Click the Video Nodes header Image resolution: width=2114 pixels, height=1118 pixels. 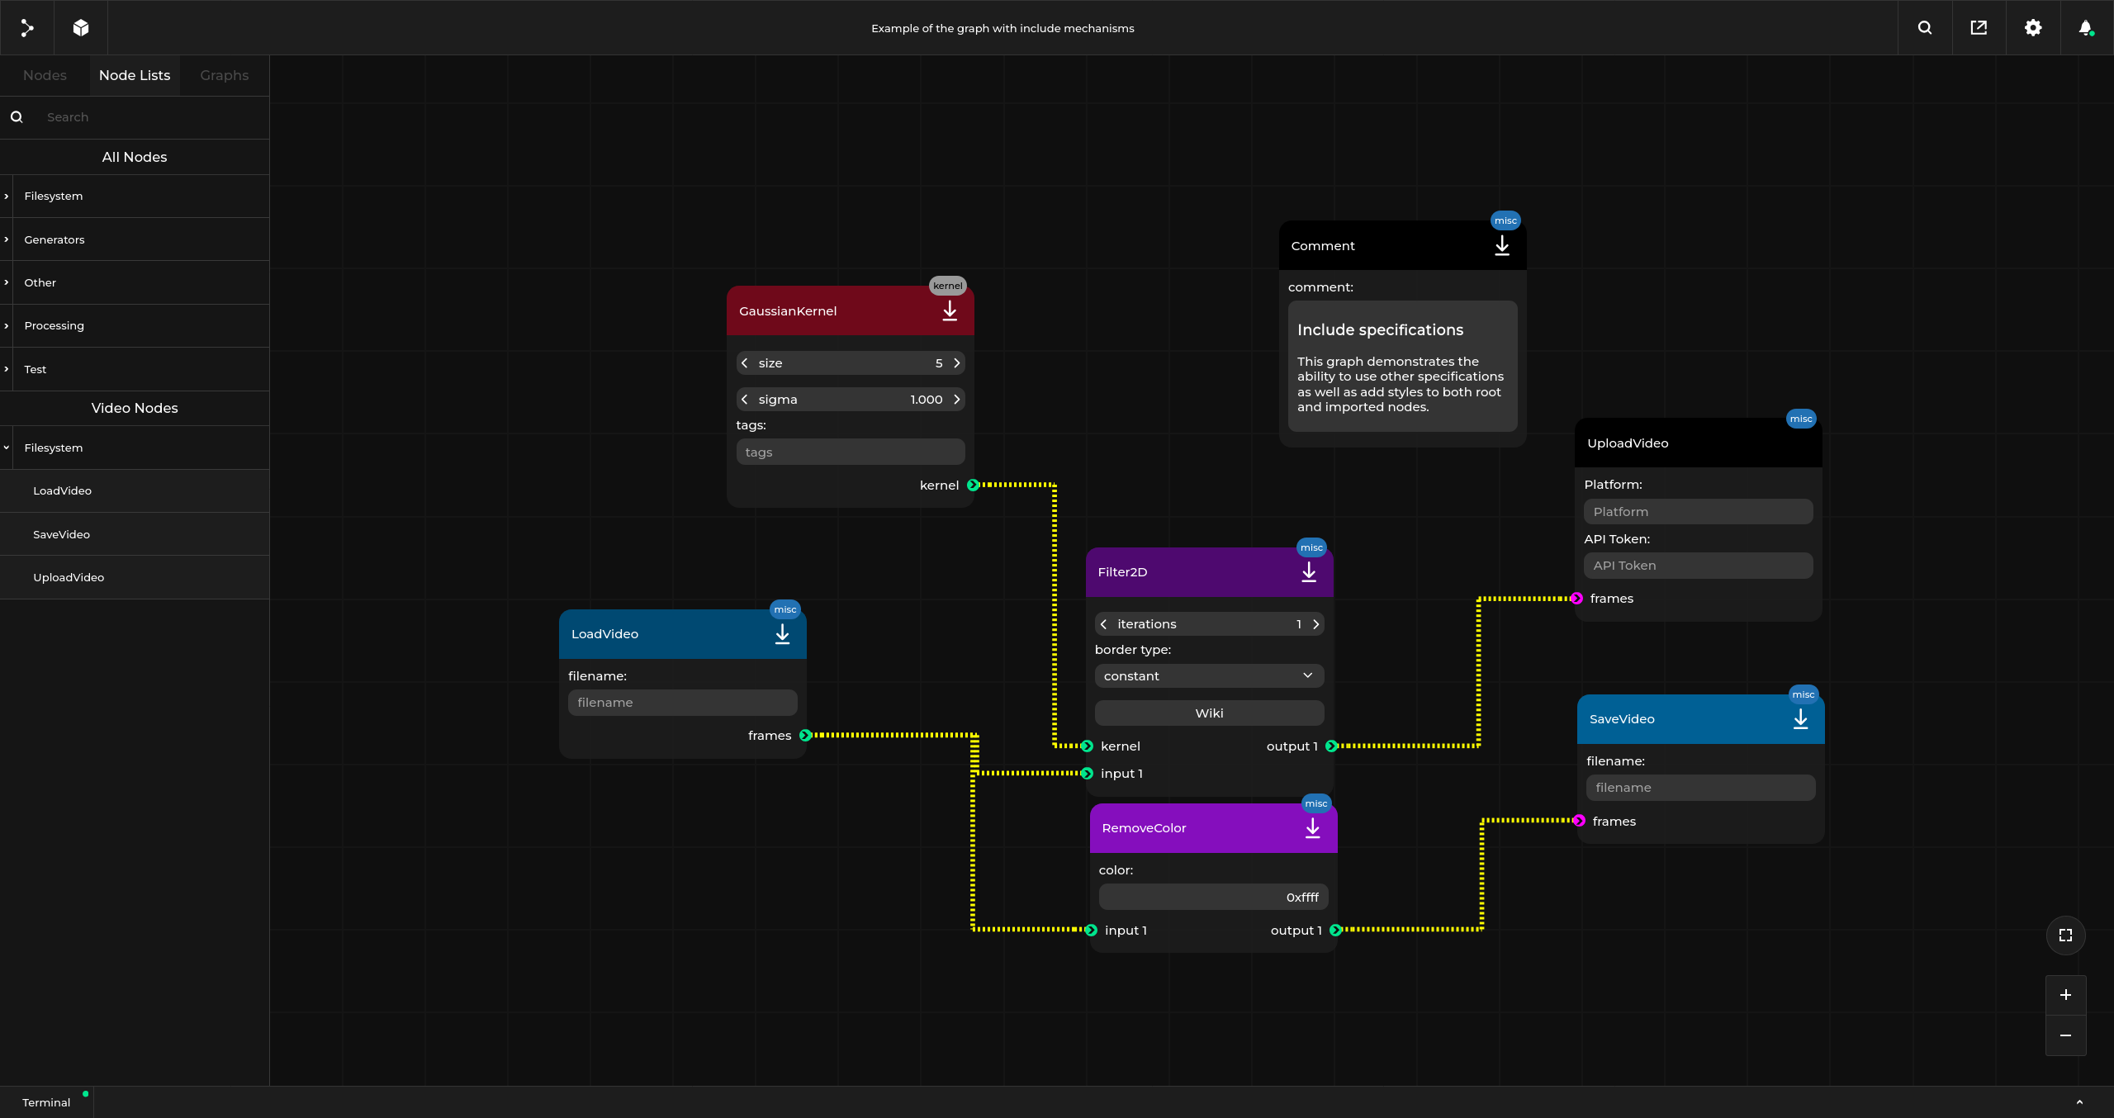coord(135,408)
